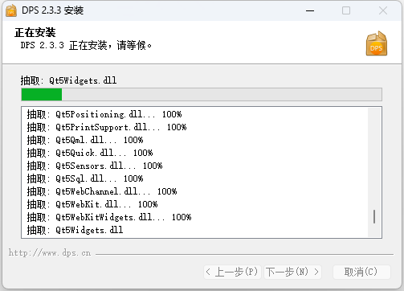Viewport: 404px width, 291px height.
Task: Click the log list scrollbar thumb
Action: coord(374,216)
